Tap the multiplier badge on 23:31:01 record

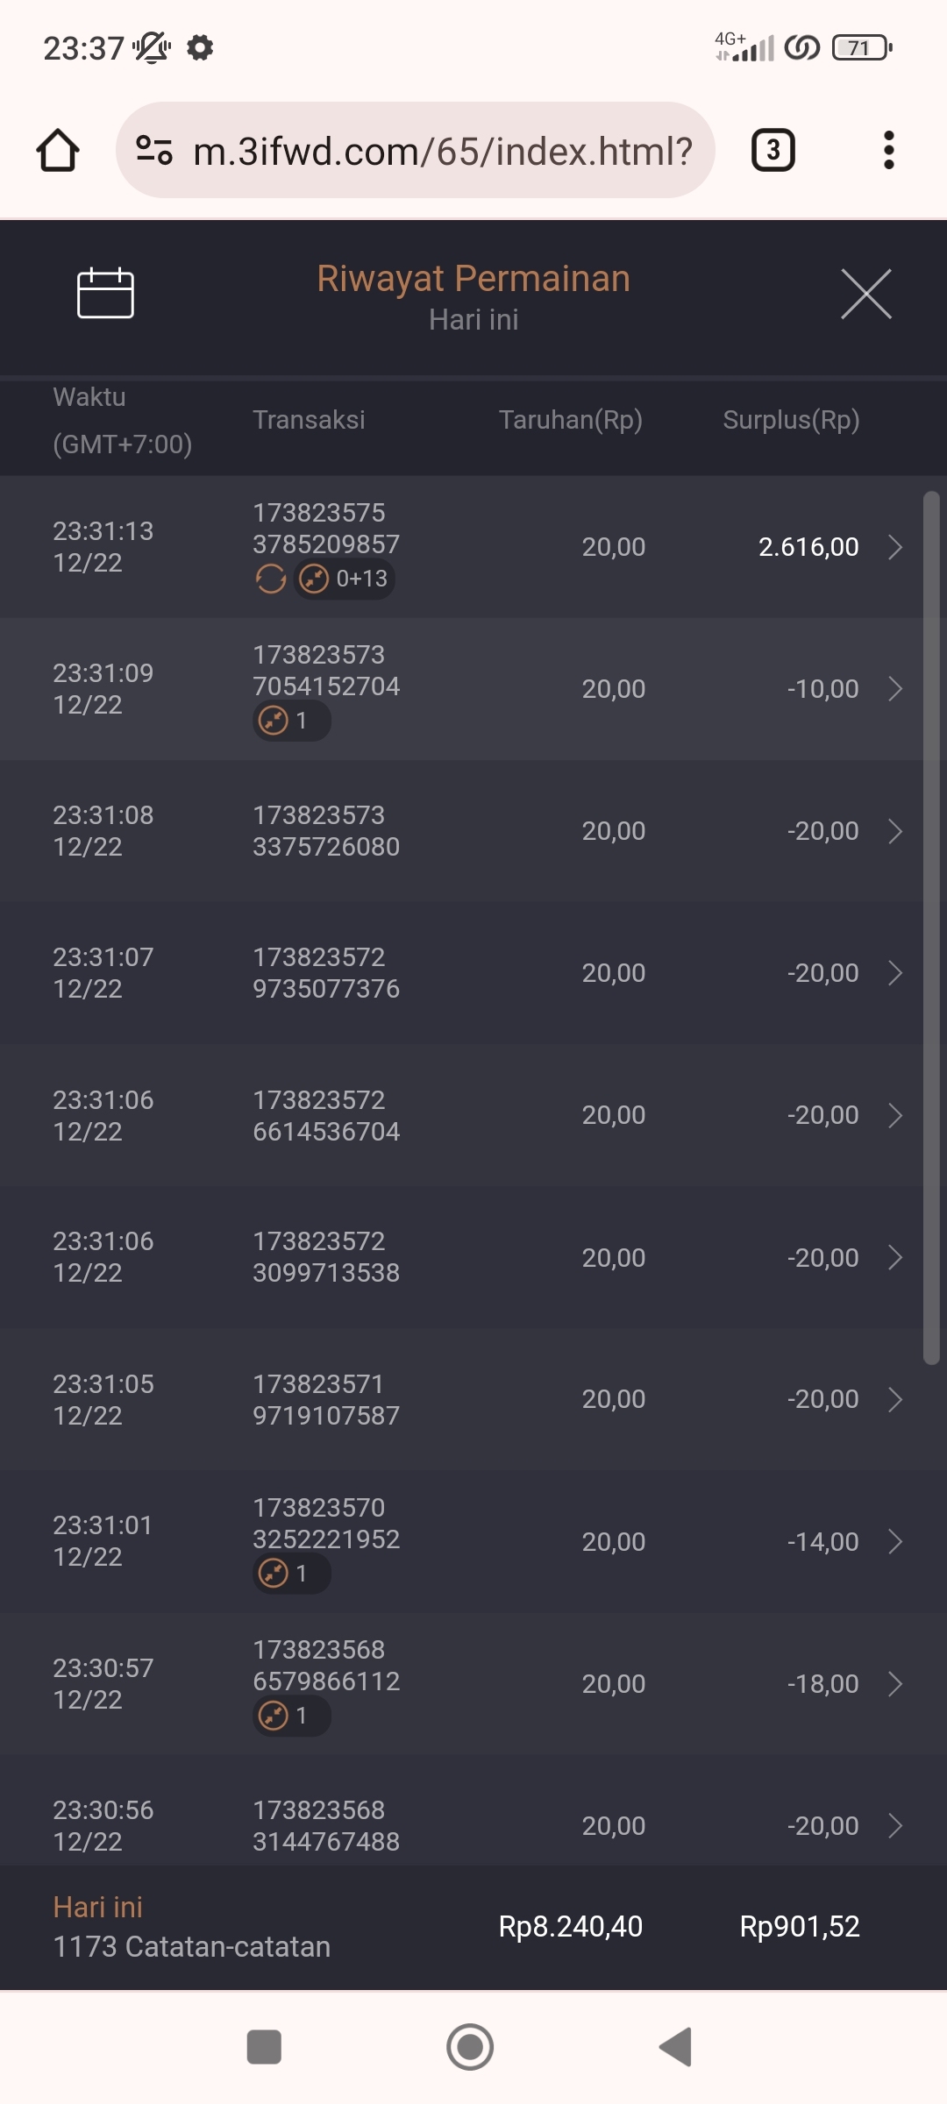291,1574
